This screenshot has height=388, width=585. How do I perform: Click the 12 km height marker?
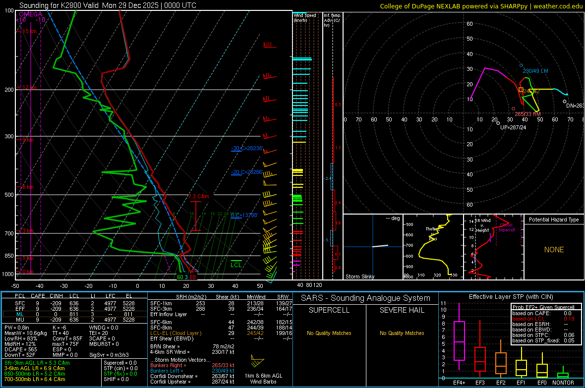[x=29, y=87]
